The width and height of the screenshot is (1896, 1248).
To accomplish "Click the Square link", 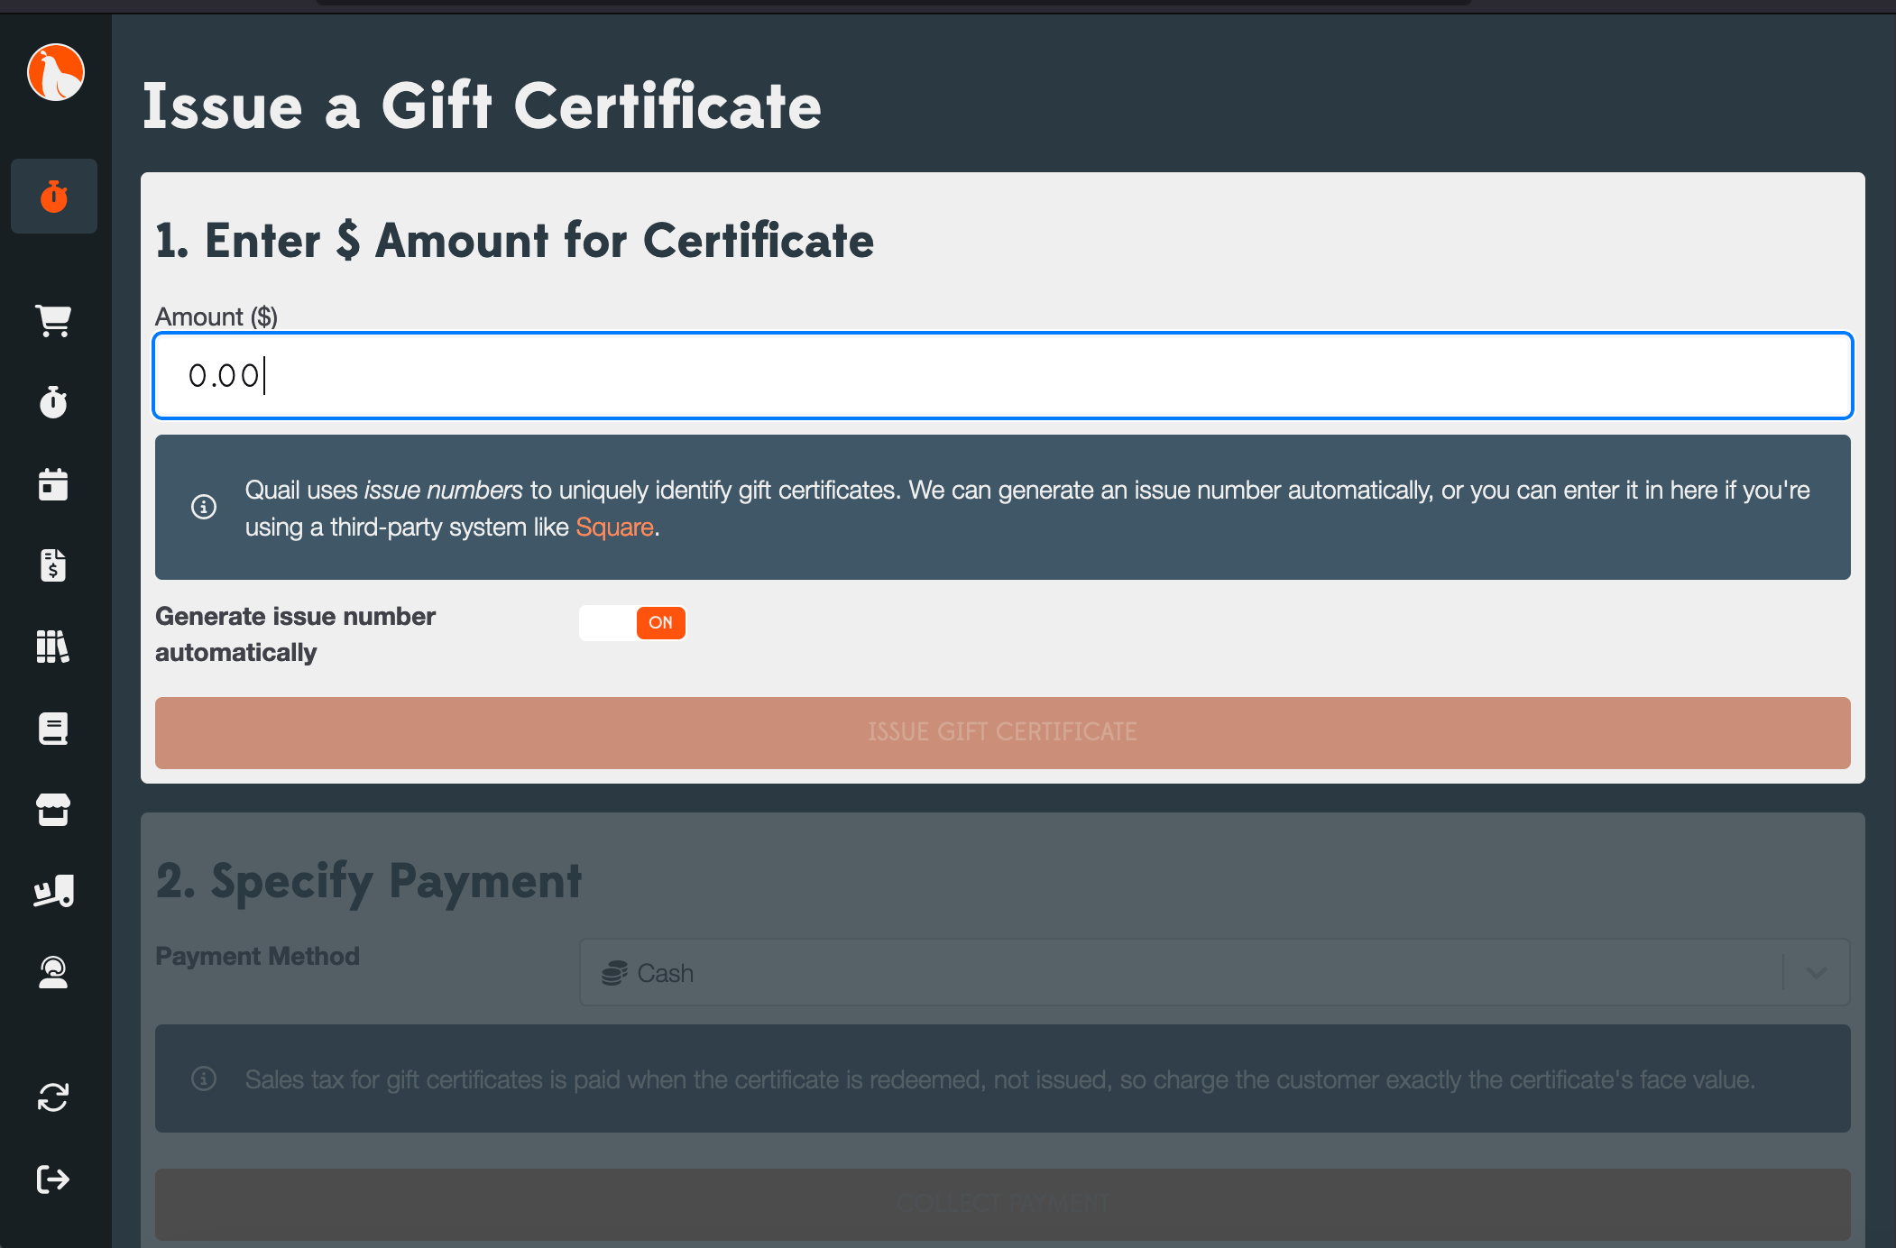I will point(614,527).
